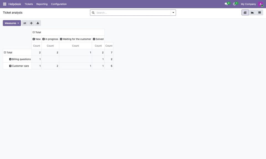Click the user avatar icon
This screenshot has width=266, height=159.
(x=260, y=4)
